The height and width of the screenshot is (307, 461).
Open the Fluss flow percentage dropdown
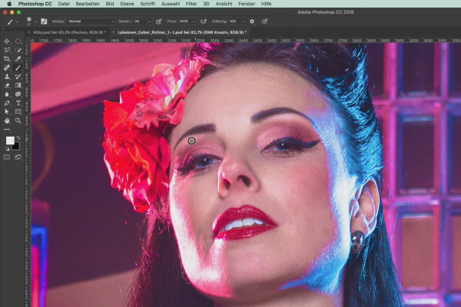pyautogui.click(x=194, y=21)
